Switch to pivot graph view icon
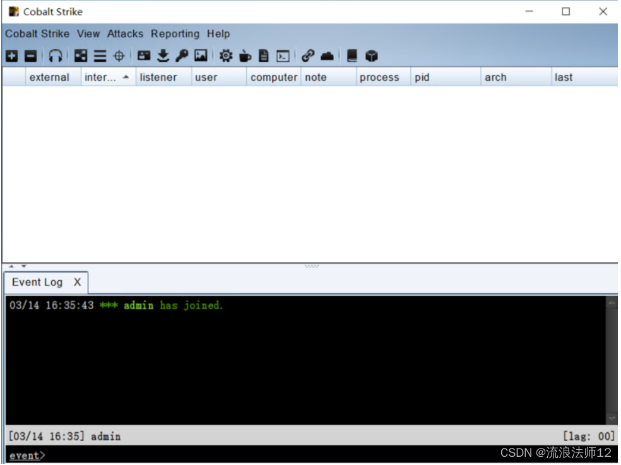Image resolution: width=621 pixels, height=465 pixels. point(81,56)
